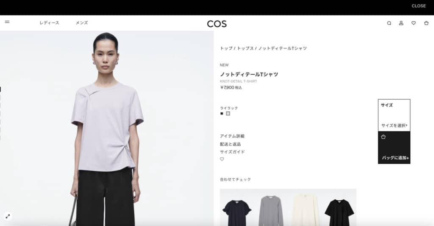Expand the product image fullscreen

pyautogui.click(x=8, y=216)
